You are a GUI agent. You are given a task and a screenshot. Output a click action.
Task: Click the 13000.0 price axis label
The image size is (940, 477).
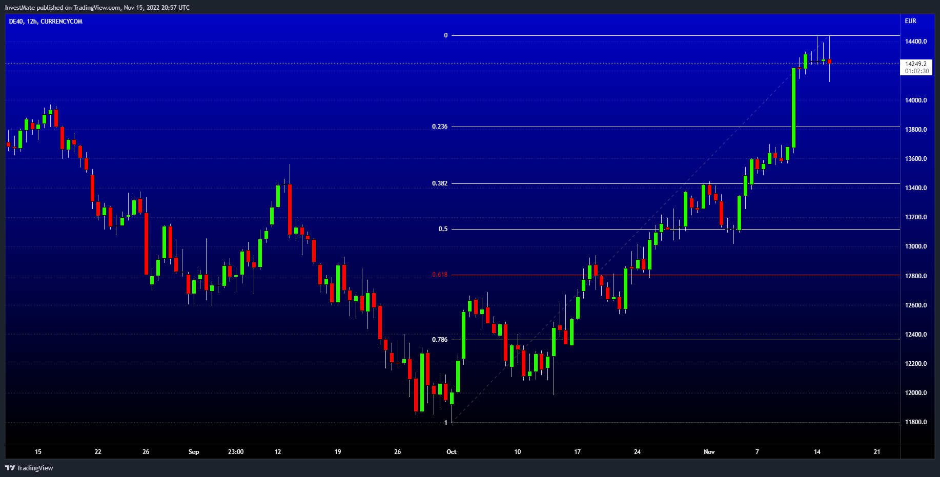(x=916, y=246)
